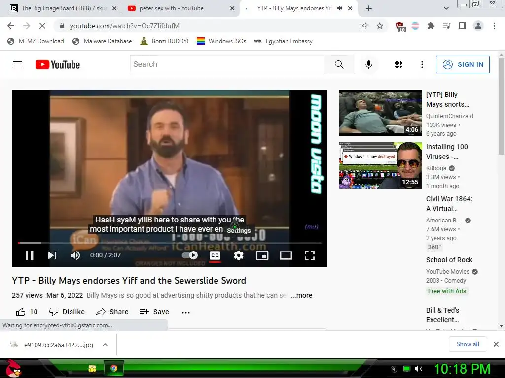
Task: Switch to peter YouTube tab
Action: coord(181,8)
